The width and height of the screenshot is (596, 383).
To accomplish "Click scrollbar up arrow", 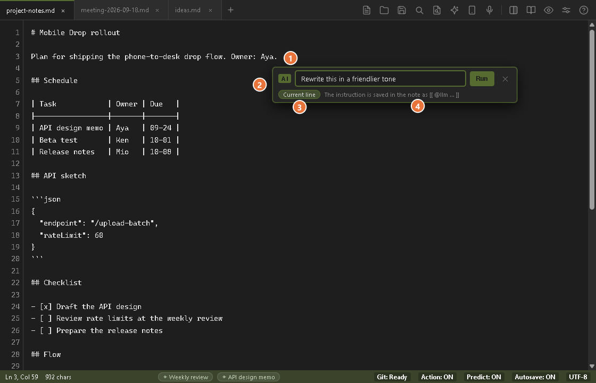I will click(592, 24).
